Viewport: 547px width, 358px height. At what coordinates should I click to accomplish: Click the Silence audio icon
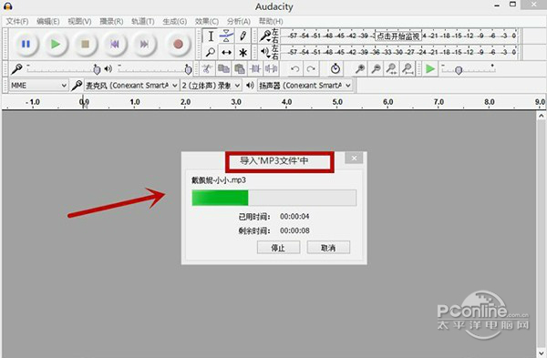coord(271,68)
